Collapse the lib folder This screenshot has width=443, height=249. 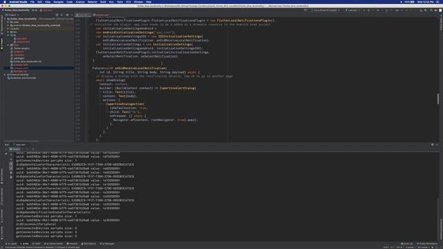tap(8, 35)
